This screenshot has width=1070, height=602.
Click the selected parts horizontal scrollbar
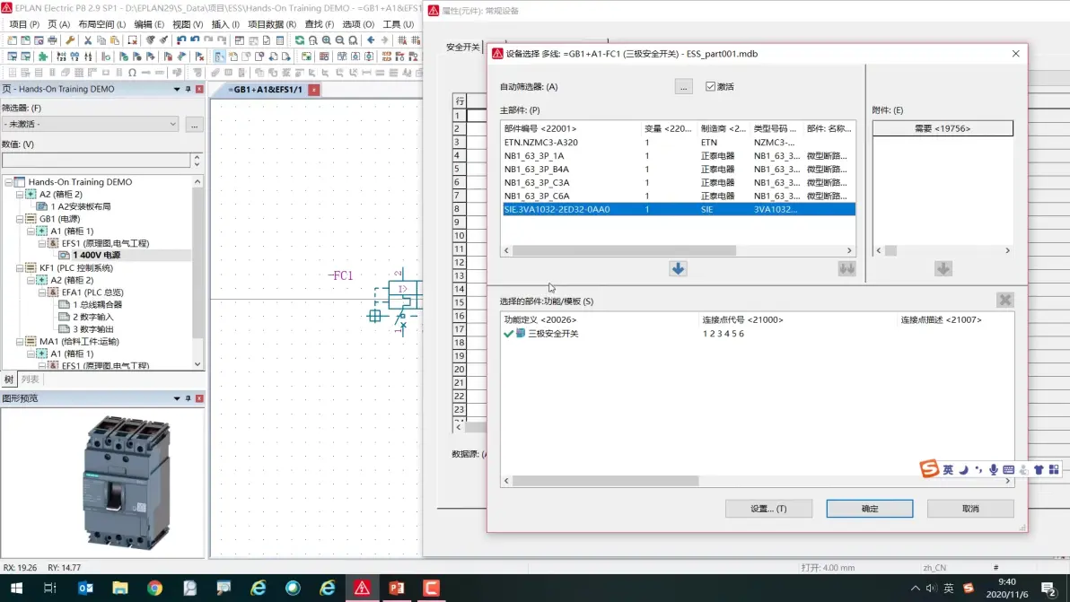605,481
